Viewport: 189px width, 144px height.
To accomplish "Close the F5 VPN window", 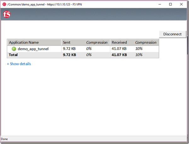I will 181,4.
